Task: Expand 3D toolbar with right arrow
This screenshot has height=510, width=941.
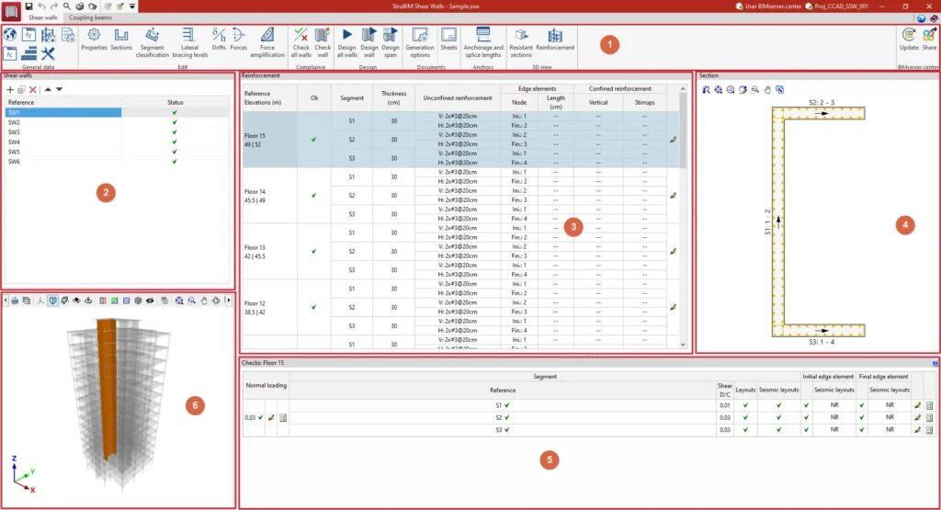Action: pyautogui.click(x=228, y=300)
